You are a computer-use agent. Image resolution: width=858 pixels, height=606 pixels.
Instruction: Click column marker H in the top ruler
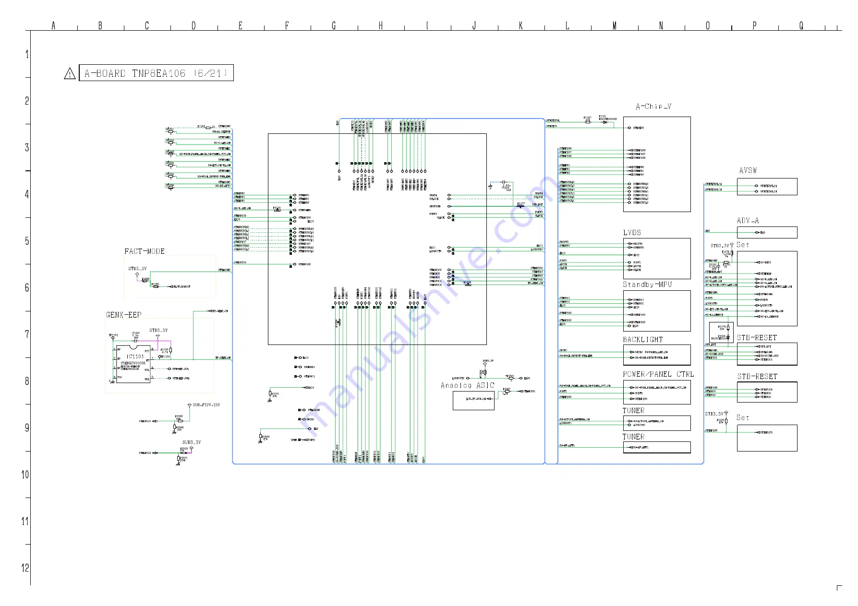[381, 26]
